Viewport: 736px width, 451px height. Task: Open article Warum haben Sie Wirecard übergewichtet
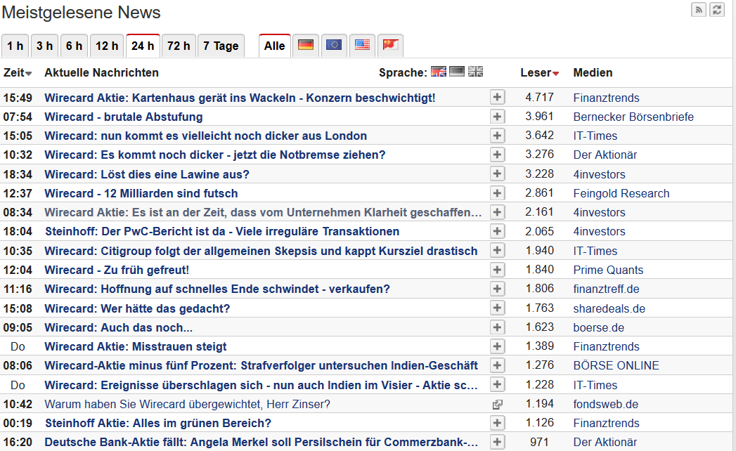point(187,404)
